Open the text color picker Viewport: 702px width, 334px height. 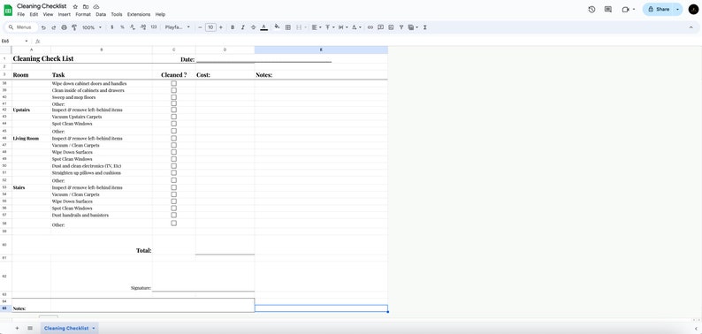coord(264,27)
